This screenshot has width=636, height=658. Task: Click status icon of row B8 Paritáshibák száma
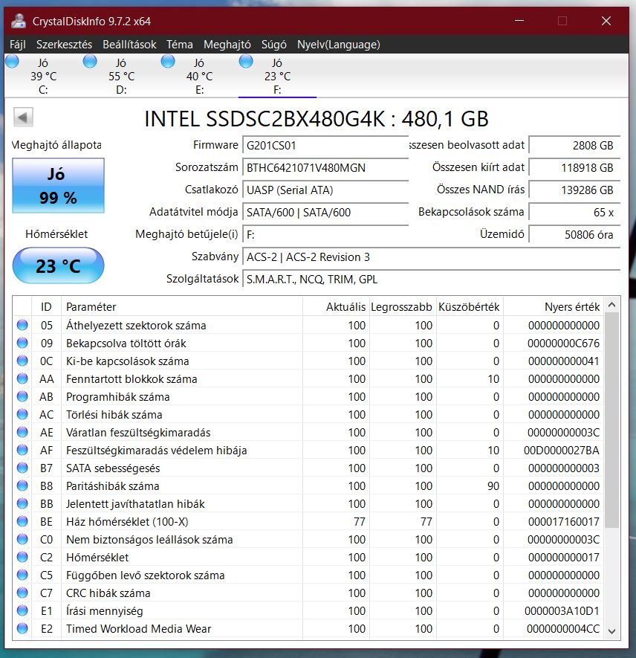22,486
